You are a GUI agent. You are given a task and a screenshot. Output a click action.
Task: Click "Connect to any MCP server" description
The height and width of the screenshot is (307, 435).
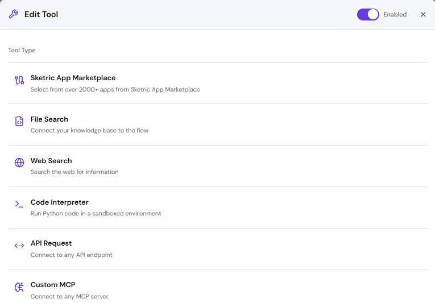69,296
